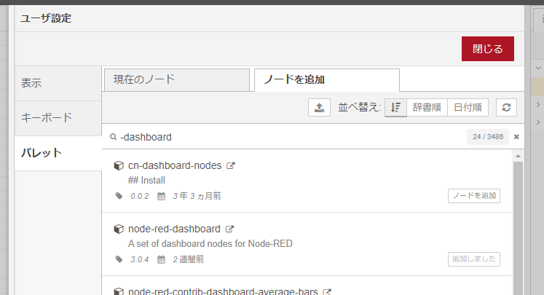Image resolution: width=544 pixels, height=295 pixels.
Task: Switch to the 現在のノード tab
Action: coord(177,80)
